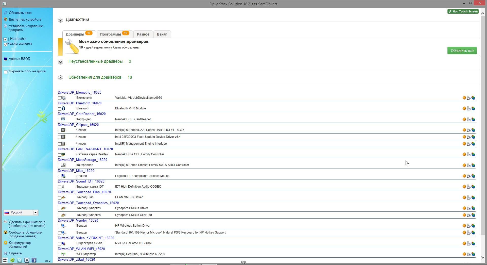Click info icon in HP Wireless Button row
The width and height of the screenshot is (487, 265).
tap(469, 226)
